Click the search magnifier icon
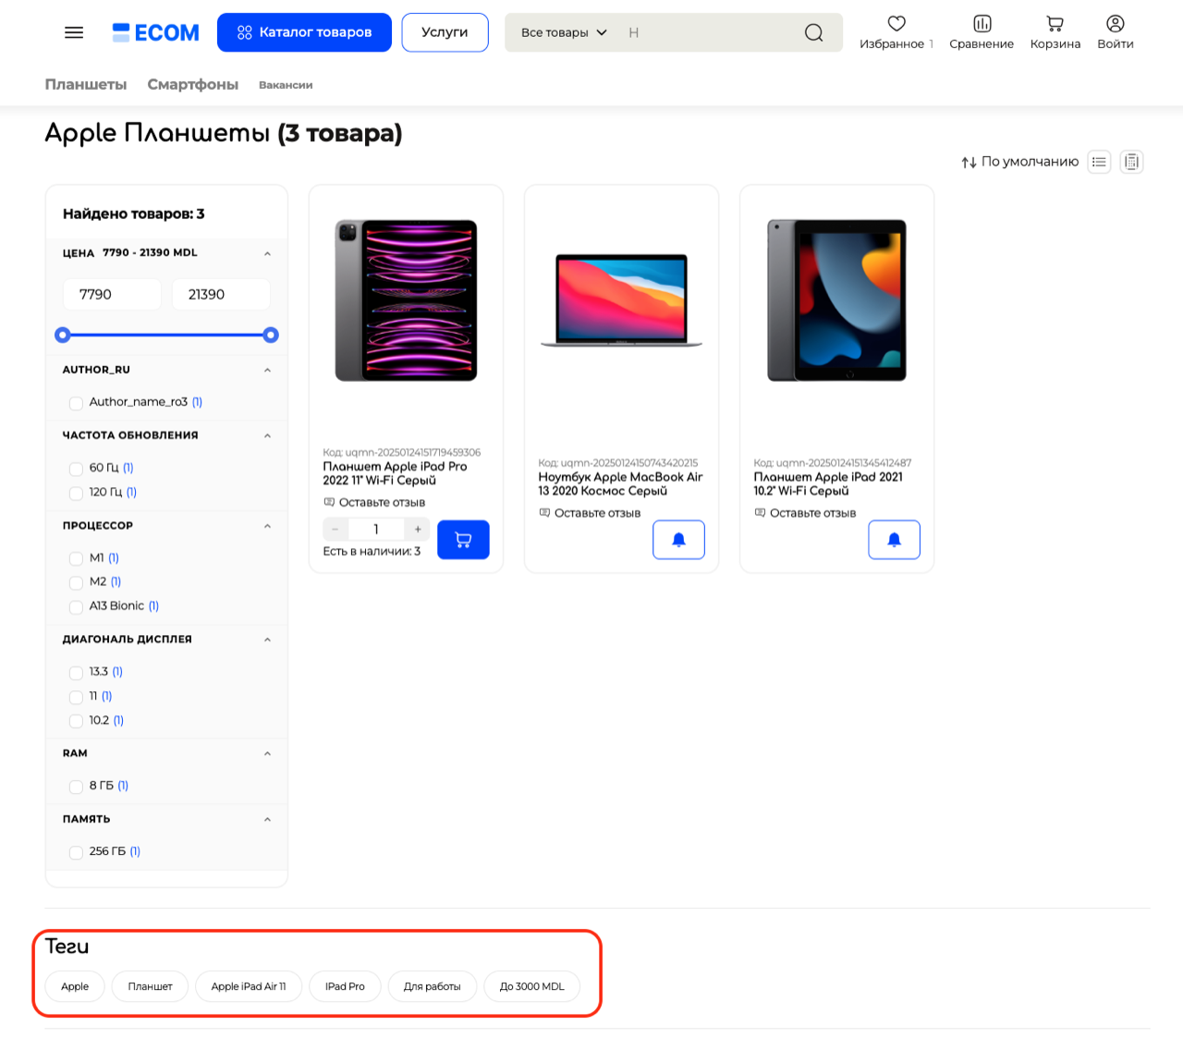The image size is (1183, 1038). 813,32
